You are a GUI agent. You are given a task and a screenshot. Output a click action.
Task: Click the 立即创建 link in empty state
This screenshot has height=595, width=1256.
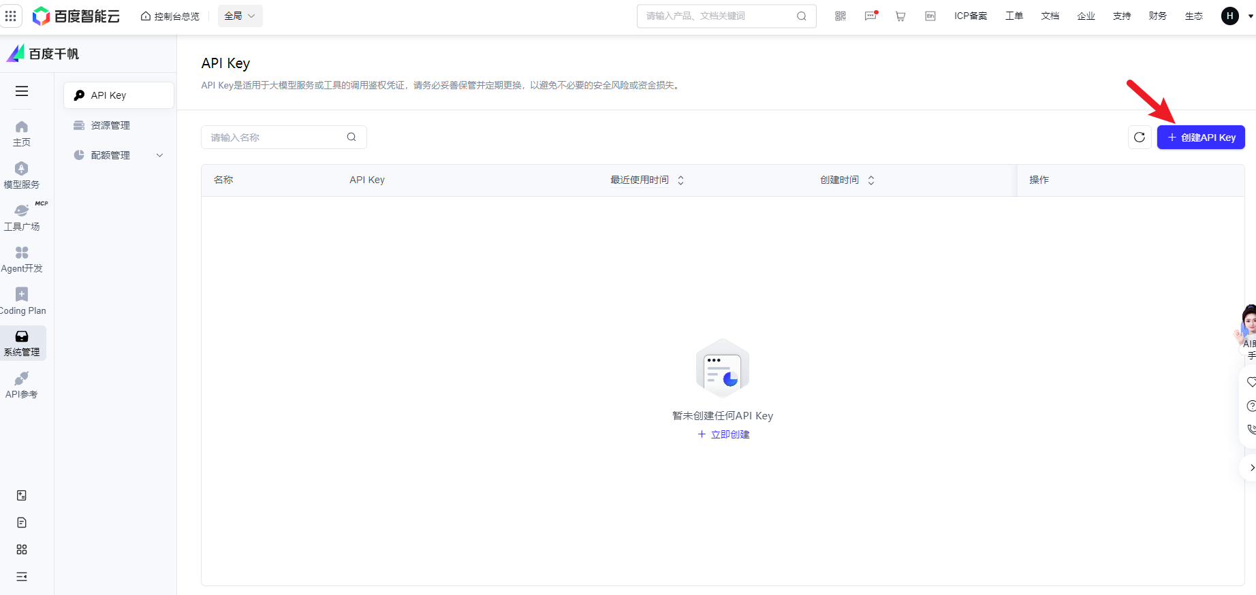point(723,434)
